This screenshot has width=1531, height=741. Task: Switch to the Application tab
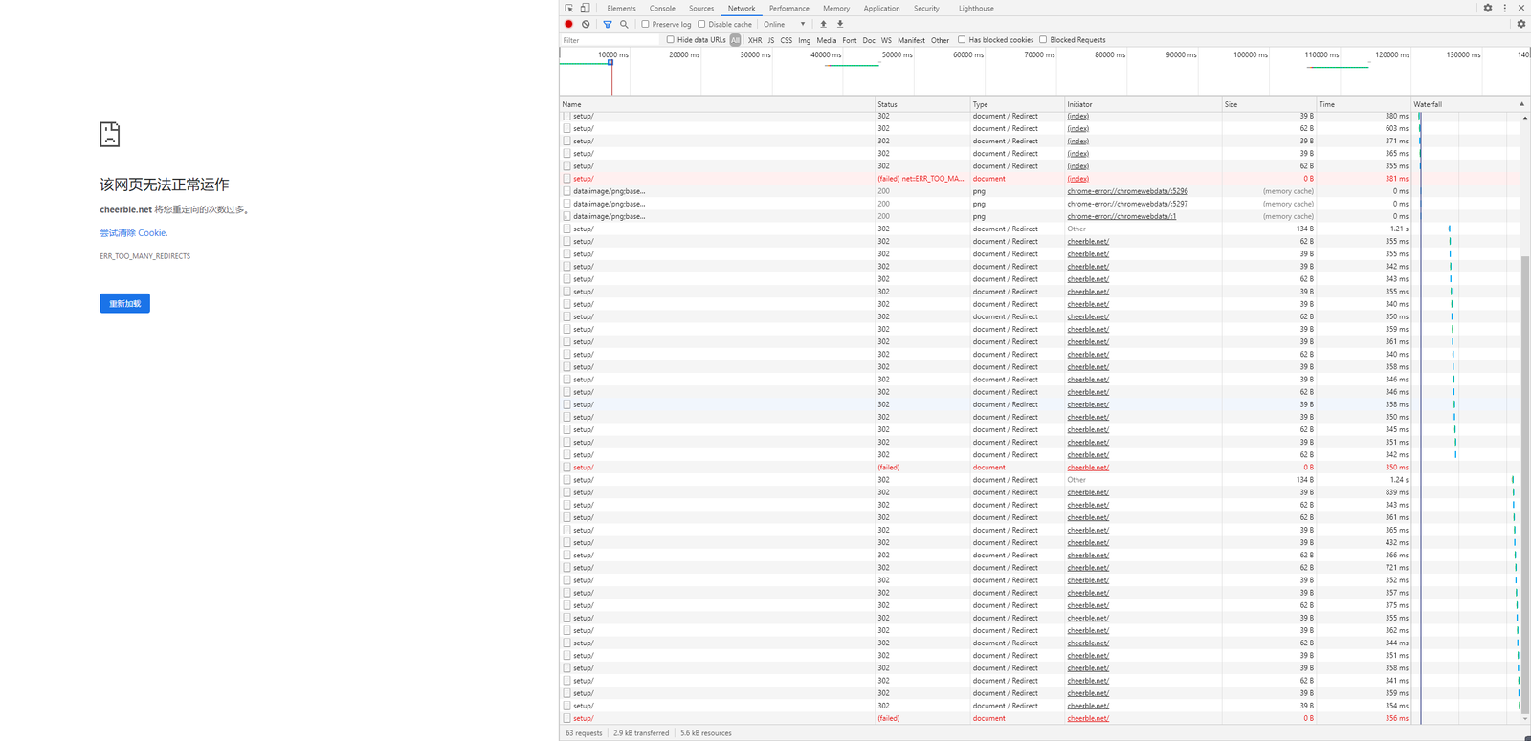(x=881, y=8)
